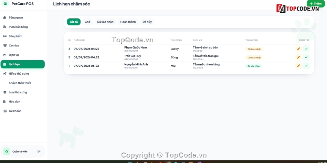Click the time 09/07/2026 04:22
The height and width of the screenshot is (163, 327).
tap(86, 49)
